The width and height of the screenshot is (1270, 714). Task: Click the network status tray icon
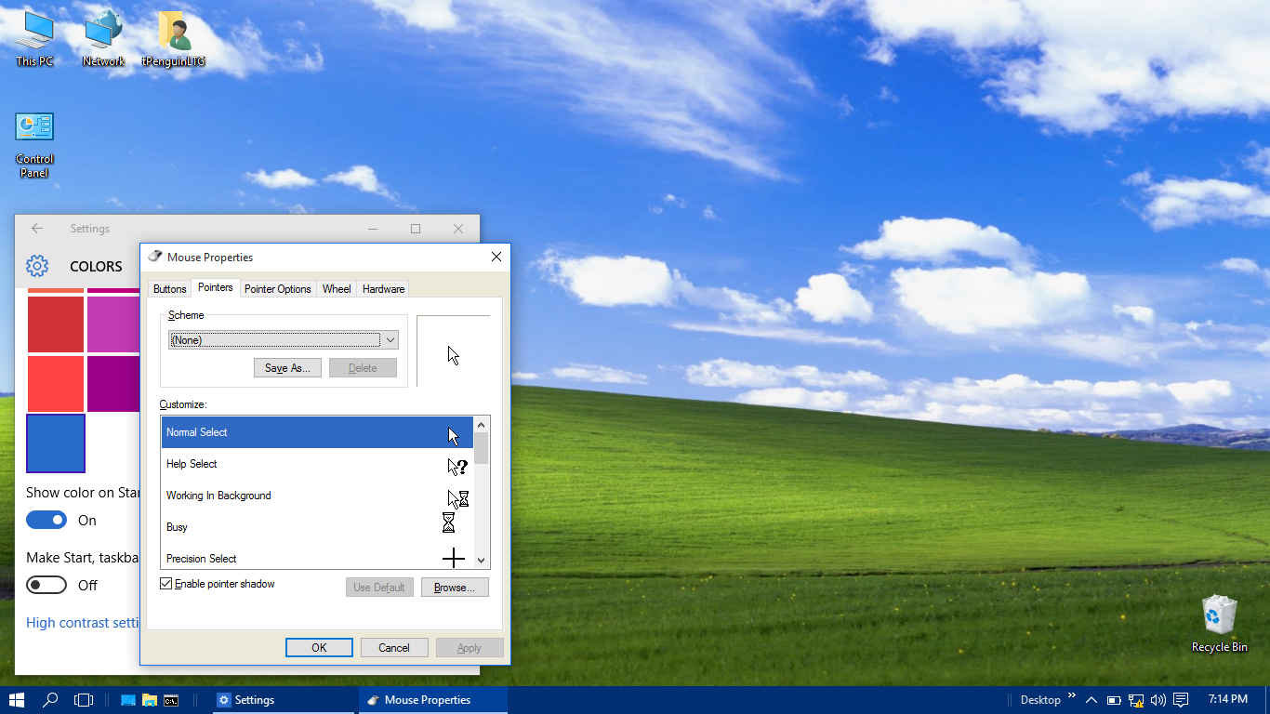1136,700
